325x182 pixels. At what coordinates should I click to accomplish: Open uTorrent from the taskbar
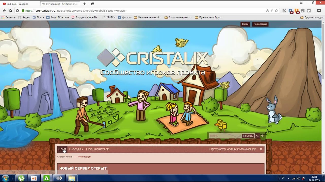click(21, 178)
